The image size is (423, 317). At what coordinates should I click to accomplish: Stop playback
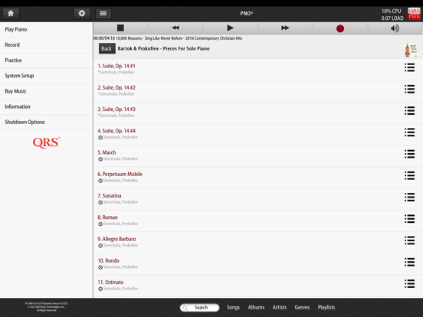pos(120,28)
